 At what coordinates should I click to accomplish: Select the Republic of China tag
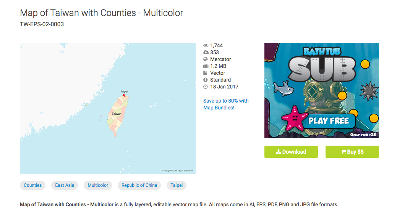tap(139, 185)
